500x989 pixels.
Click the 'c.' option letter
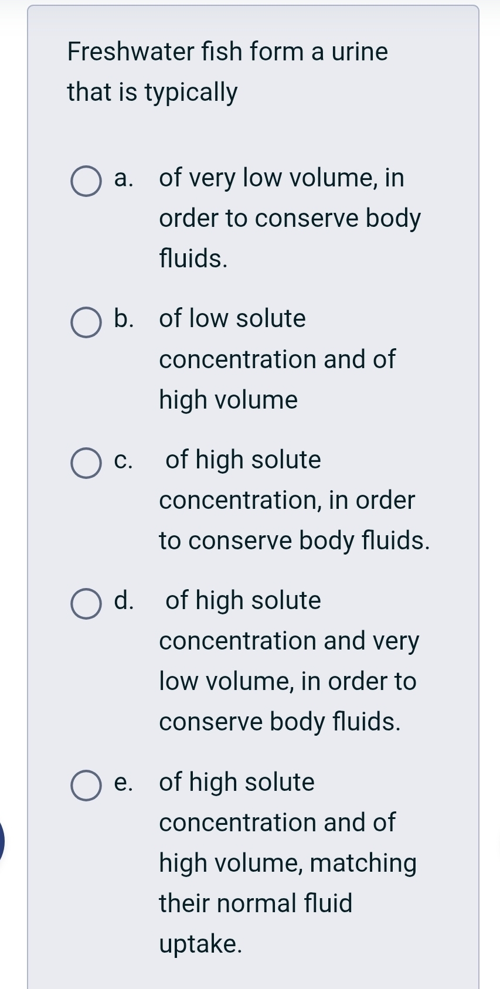[x=124, y=460]
